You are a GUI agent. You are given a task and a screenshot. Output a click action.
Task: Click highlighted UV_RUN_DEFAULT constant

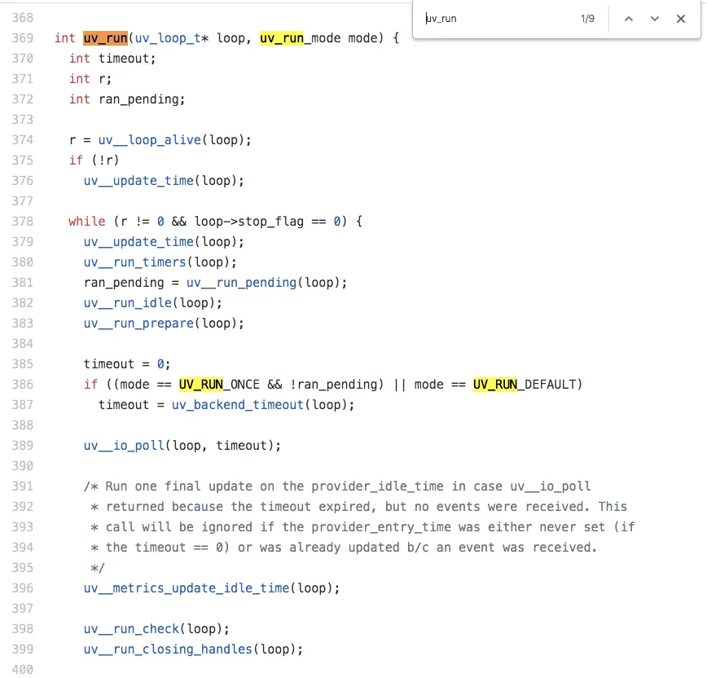tap(525, 385)
